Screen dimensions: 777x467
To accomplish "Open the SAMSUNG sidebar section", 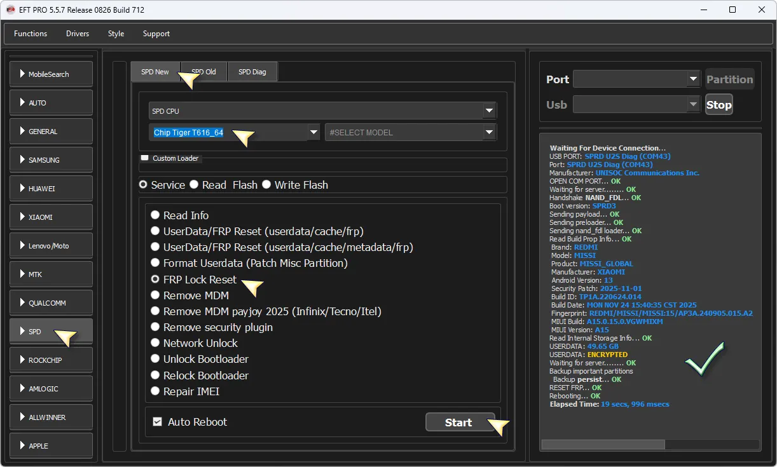I will (52, 159).
